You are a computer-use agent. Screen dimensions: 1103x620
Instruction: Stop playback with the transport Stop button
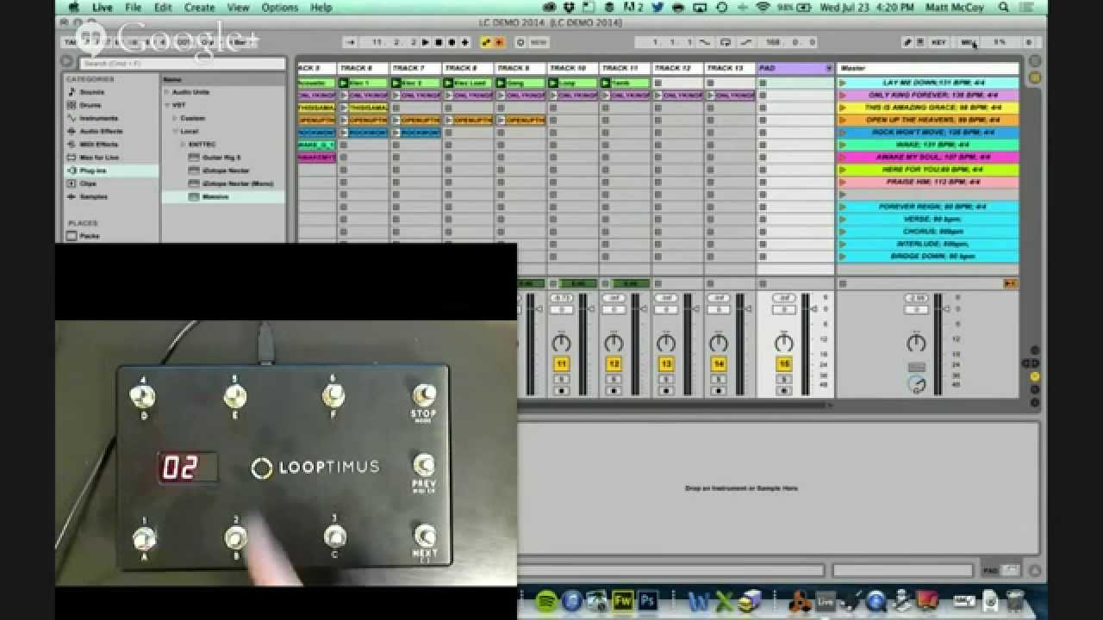[x=438, y=42]
